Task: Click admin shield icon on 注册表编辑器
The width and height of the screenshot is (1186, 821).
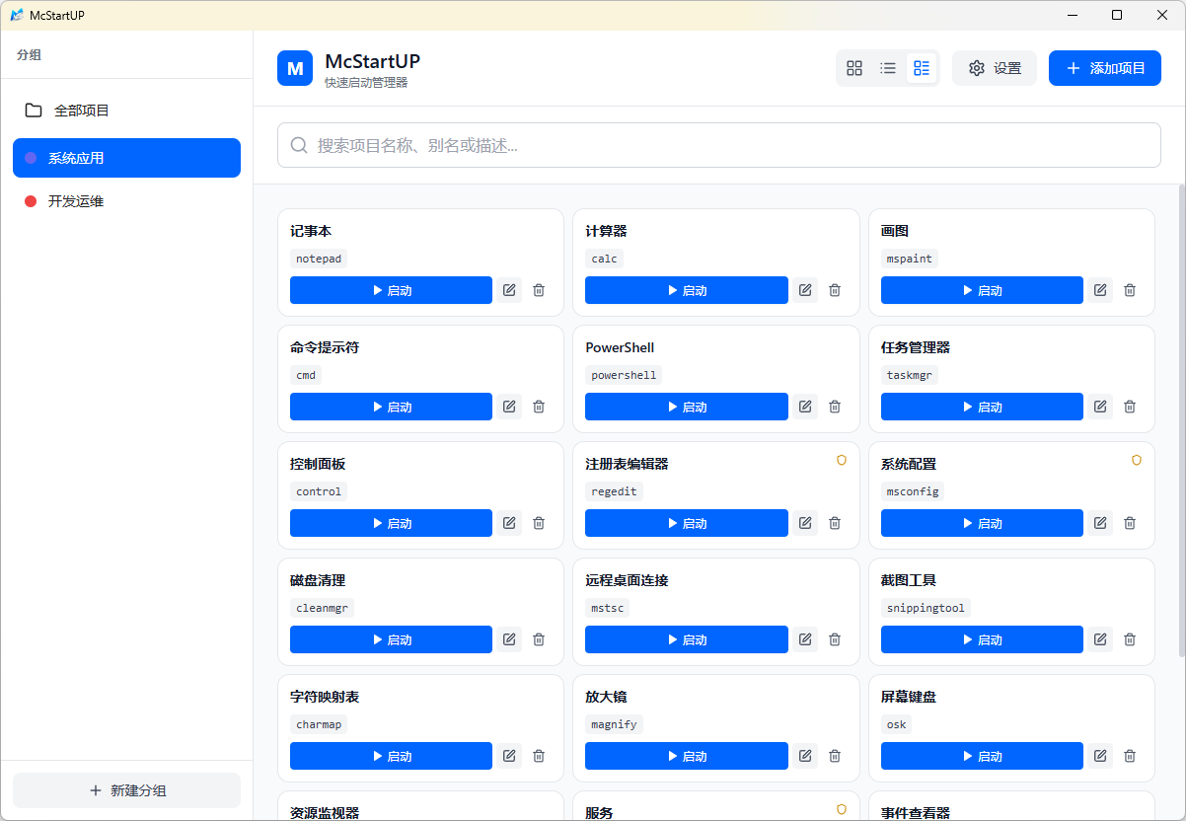Action: coord(842,460)
